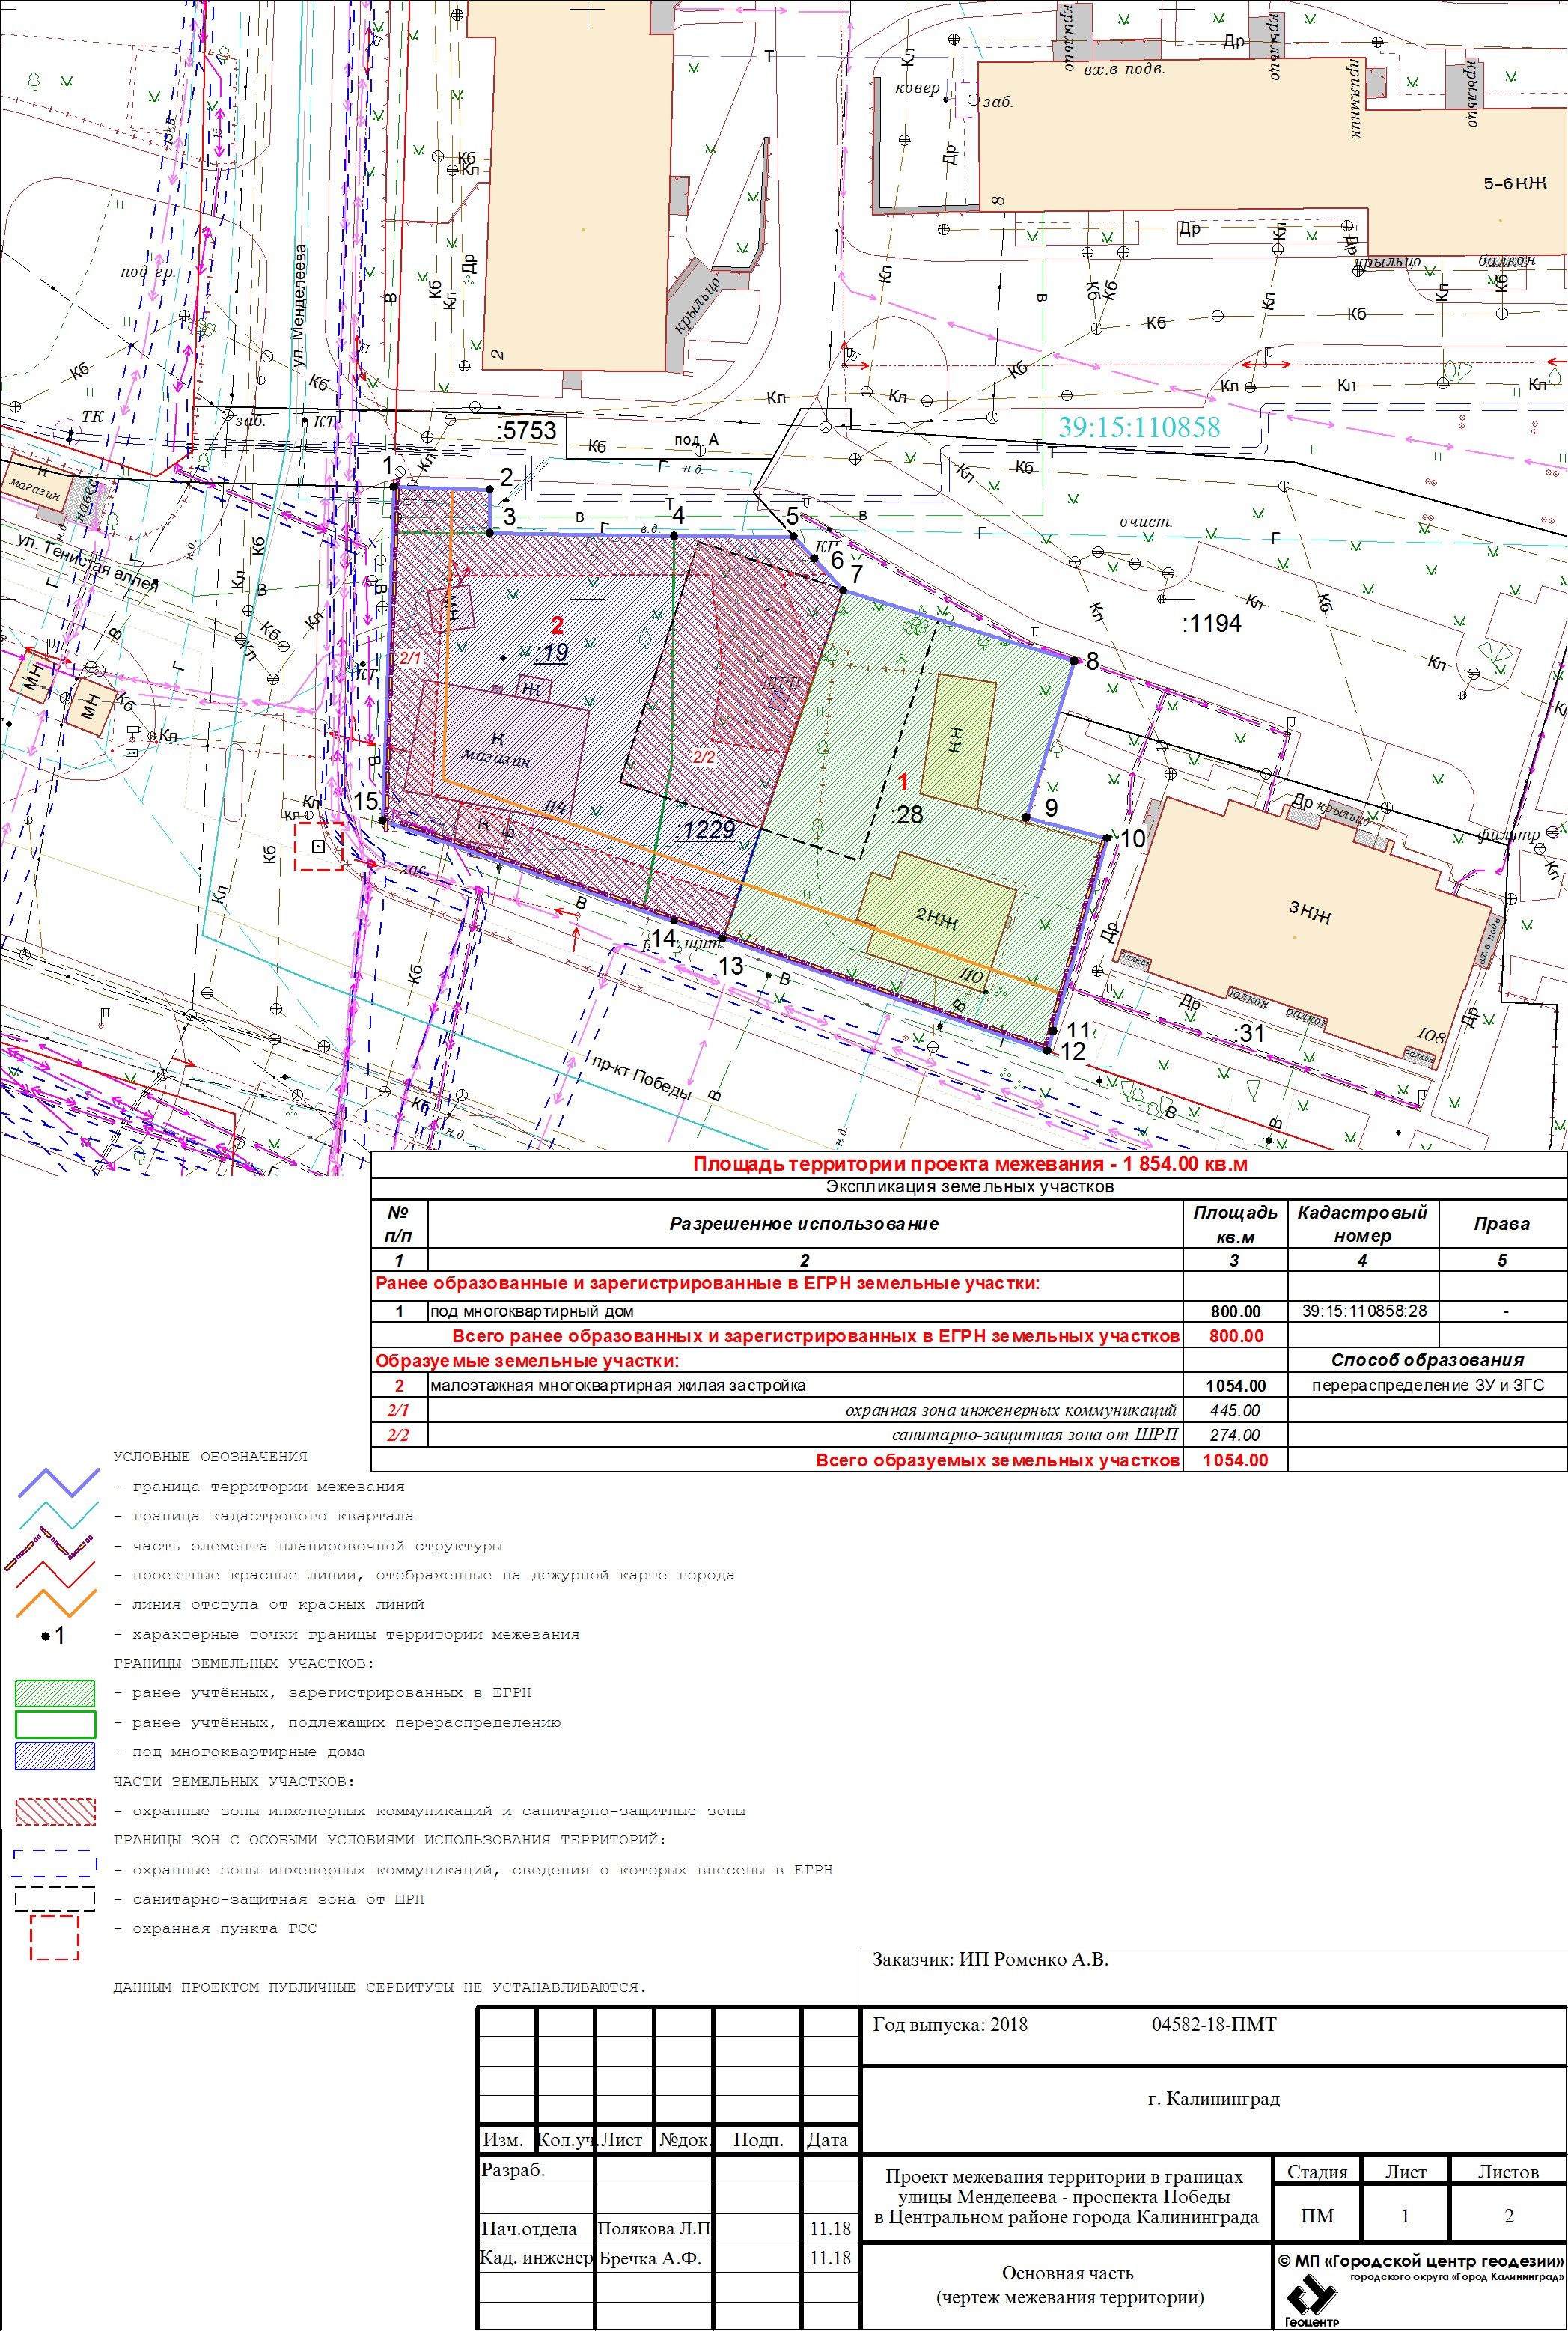
Task: Click the empty green rectangle legend symbol
Action: click(x=55, y=1723)
